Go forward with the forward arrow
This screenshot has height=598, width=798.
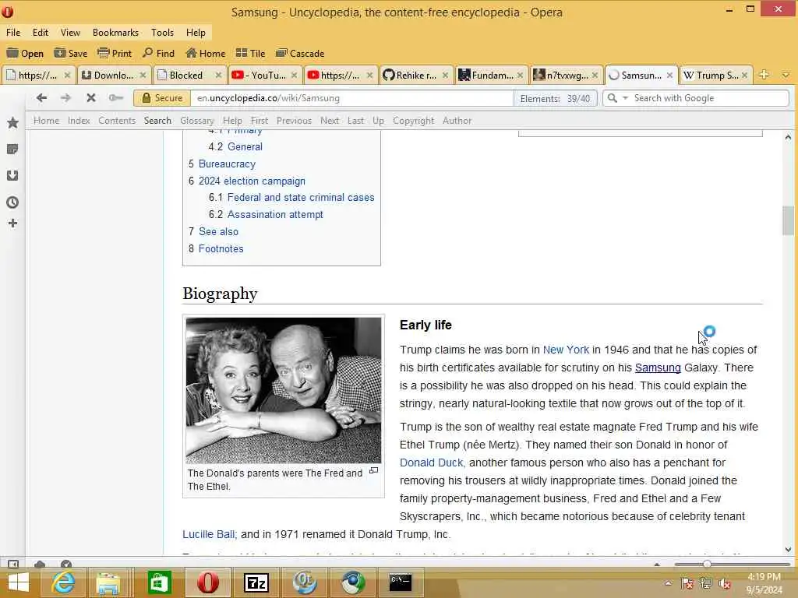point(65,97)
